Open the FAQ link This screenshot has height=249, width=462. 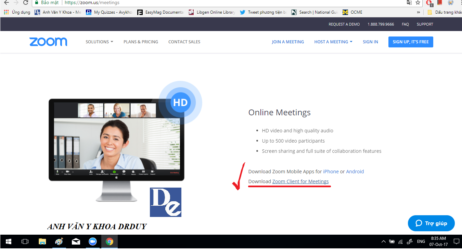coord(405,24)
